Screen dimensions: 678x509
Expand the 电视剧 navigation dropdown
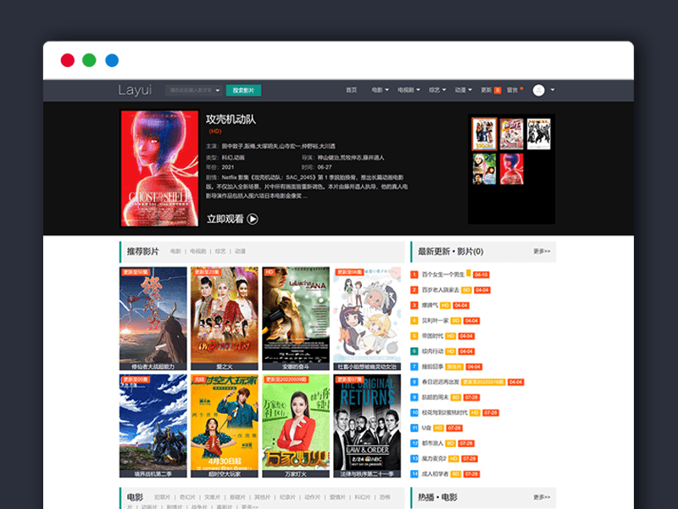tap(408, 90)
